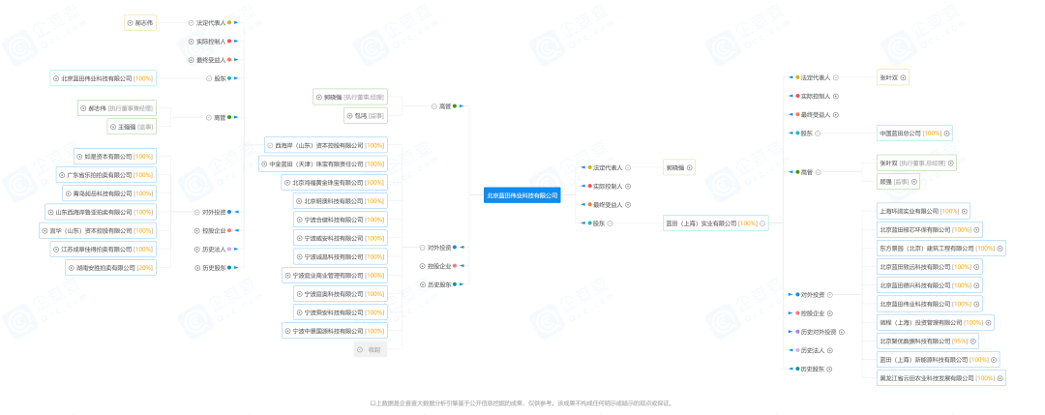Expand the 蓝田（上海）实业有限公司 shareholder node

click(762, 223)
